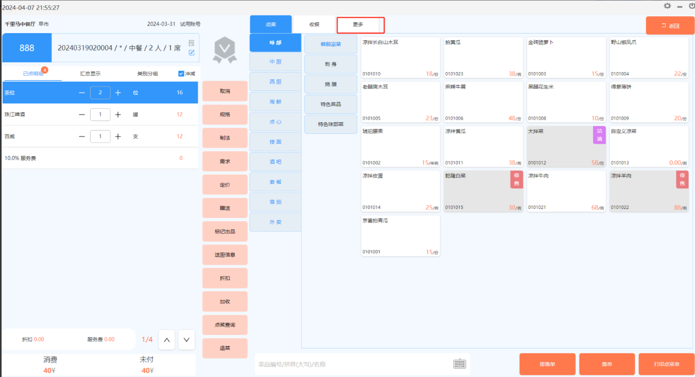The height and width of the screenshot is (377, 695).
Task: Click the power icon to exit
Action: pyautogui.click(x=692, y=6)
